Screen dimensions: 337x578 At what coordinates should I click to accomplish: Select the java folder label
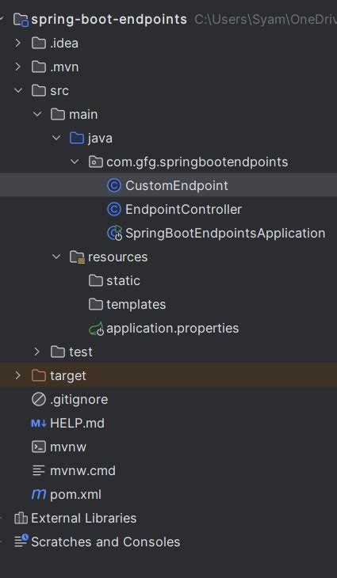click(100, 139)
